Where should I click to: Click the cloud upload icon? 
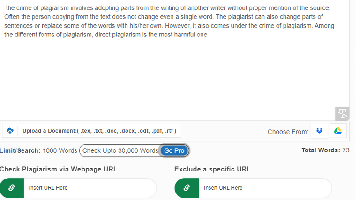tap(10, 131)
